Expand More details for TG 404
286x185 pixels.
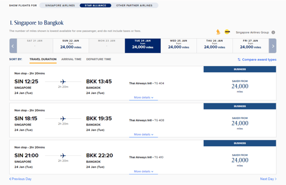(143, 97)
